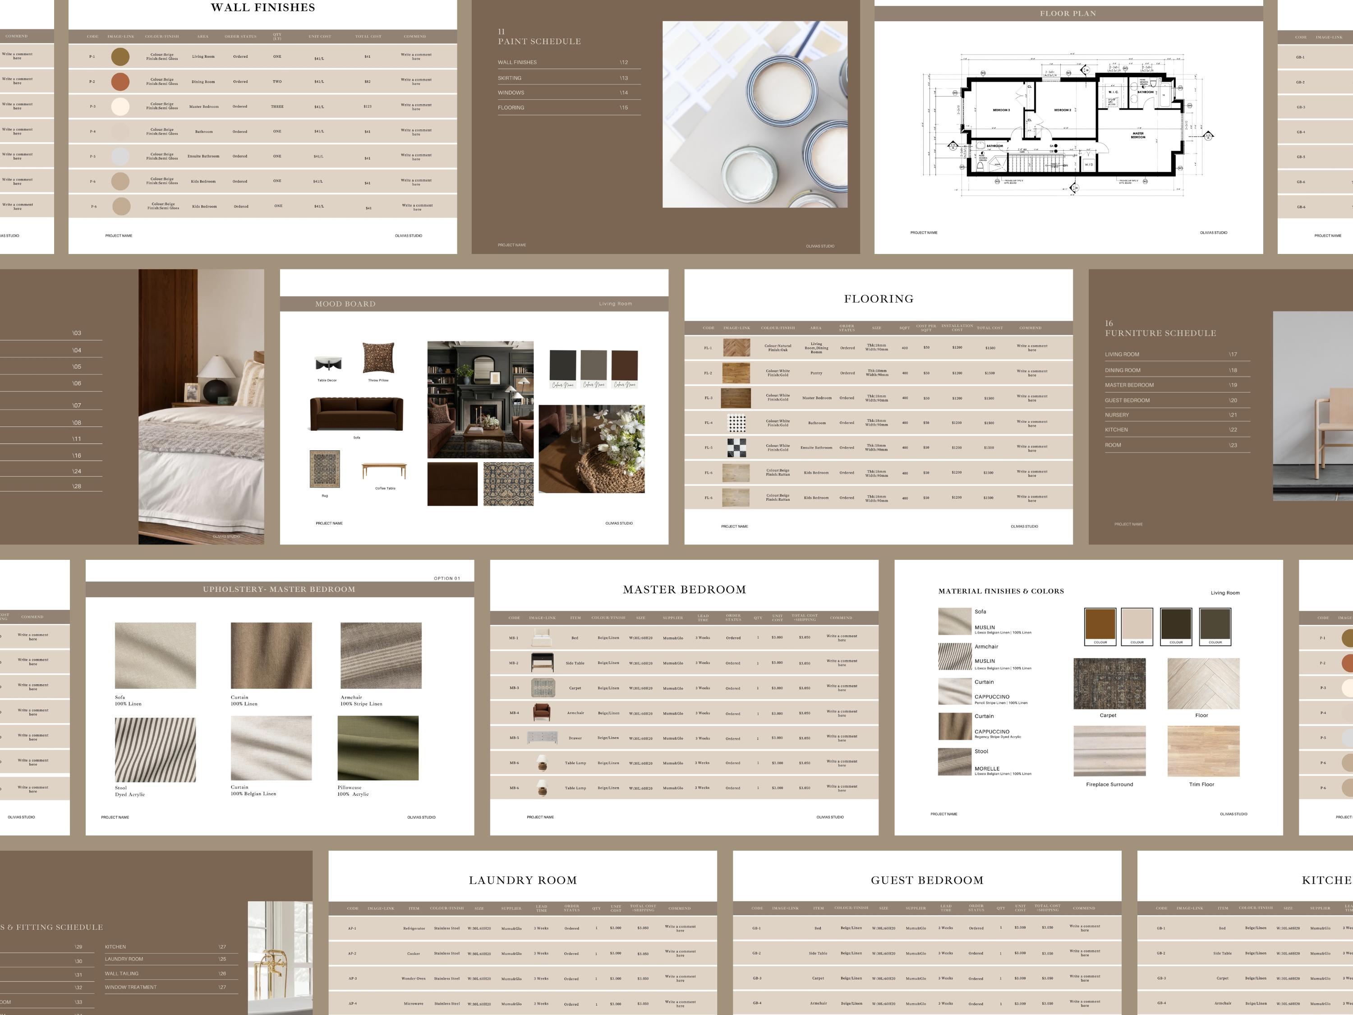Open the floor plan drawing
The width and height of the screenshot is (1353, 1015).
[1068, 125]
